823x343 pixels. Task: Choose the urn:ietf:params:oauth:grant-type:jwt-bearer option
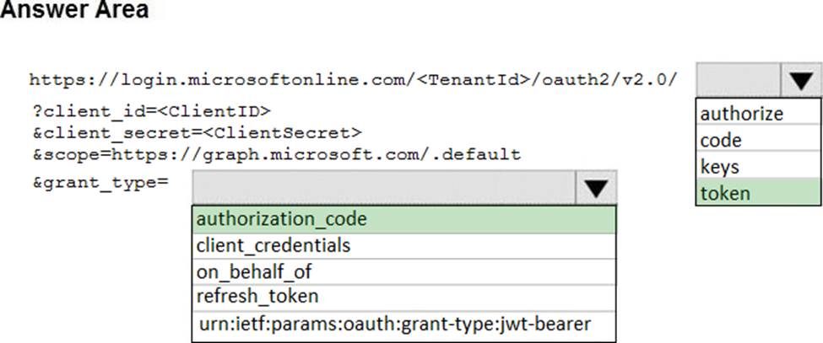[403, 324]
